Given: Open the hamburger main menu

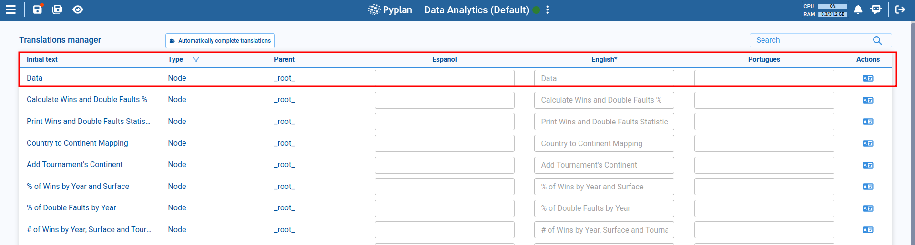Looking at the screenshot, I should (10, 9).
